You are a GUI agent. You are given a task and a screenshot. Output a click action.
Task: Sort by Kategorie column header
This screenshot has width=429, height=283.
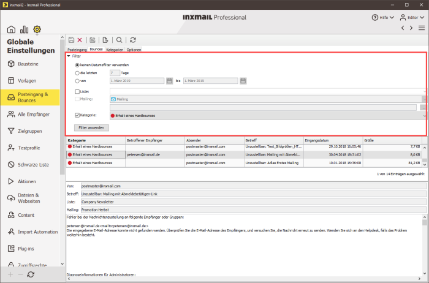click(x=96, y=140)
